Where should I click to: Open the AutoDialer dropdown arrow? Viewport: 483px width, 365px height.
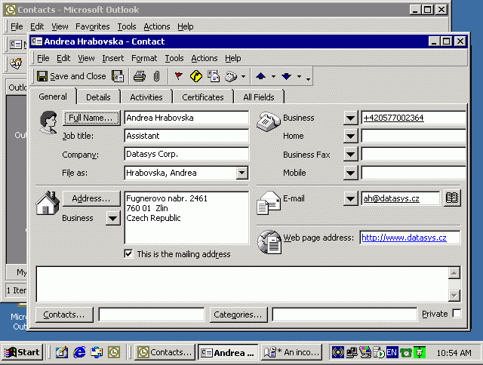coord(243,76)
